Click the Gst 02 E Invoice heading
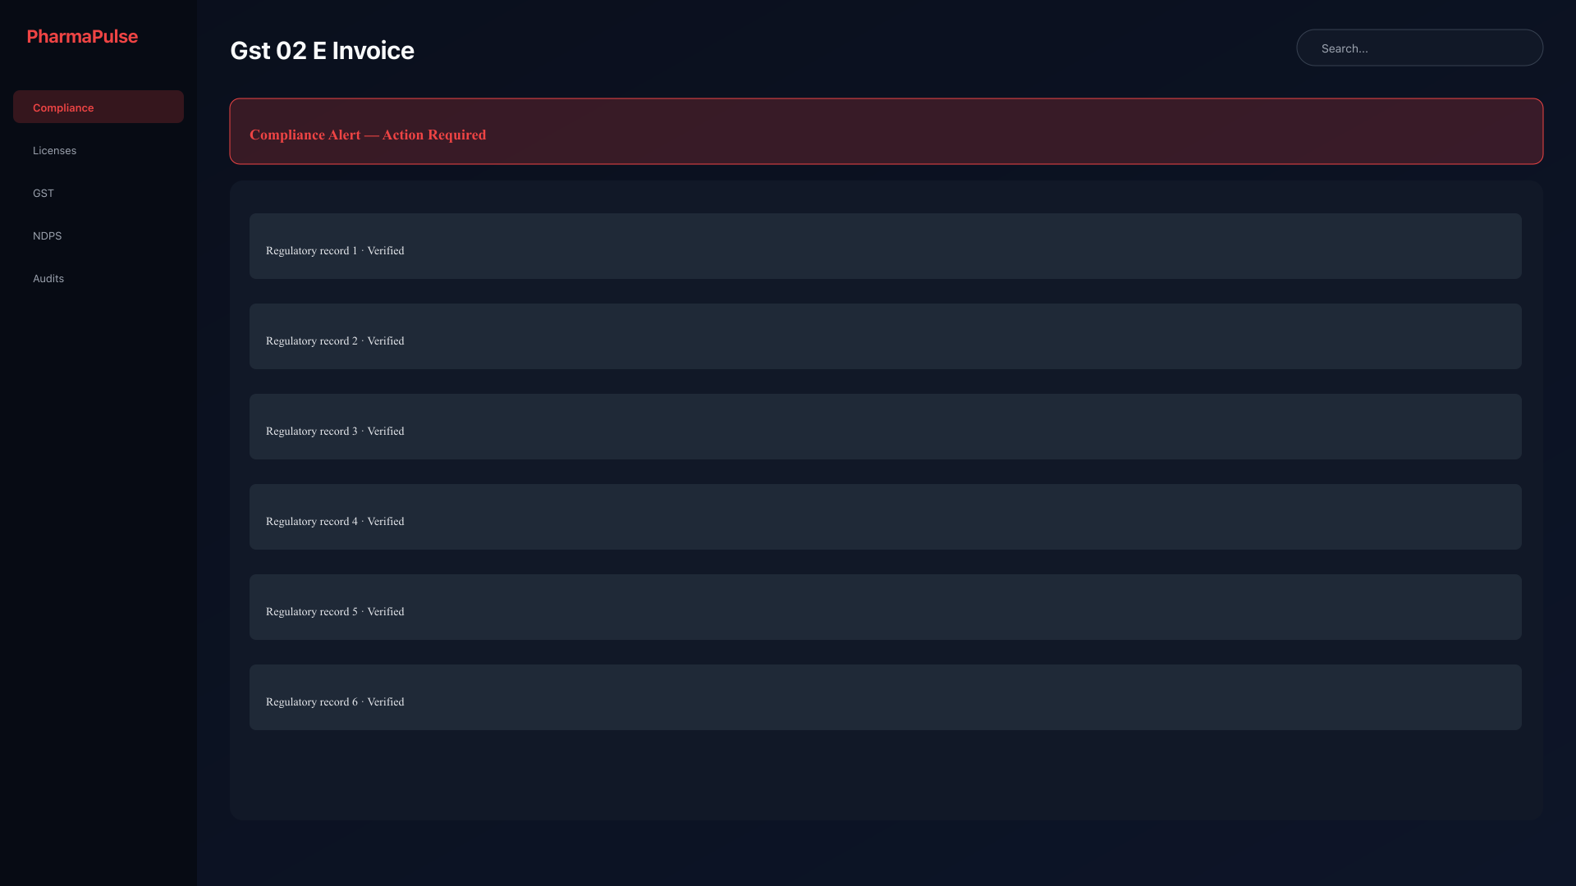 (x=322, y=50)
